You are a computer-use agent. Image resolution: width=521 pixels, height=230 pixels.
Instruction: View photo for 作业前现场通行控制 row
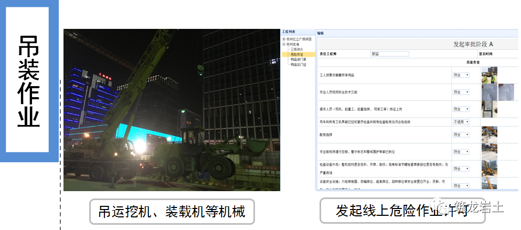click(x=490, y=152)
